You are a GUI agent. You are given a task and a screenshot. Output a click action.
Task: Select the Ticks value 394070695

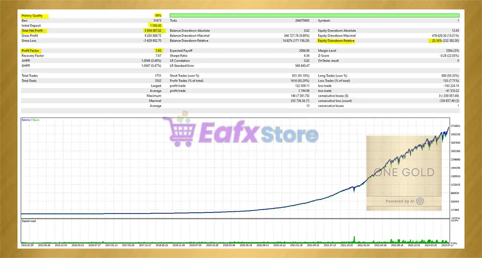(302, 20)
